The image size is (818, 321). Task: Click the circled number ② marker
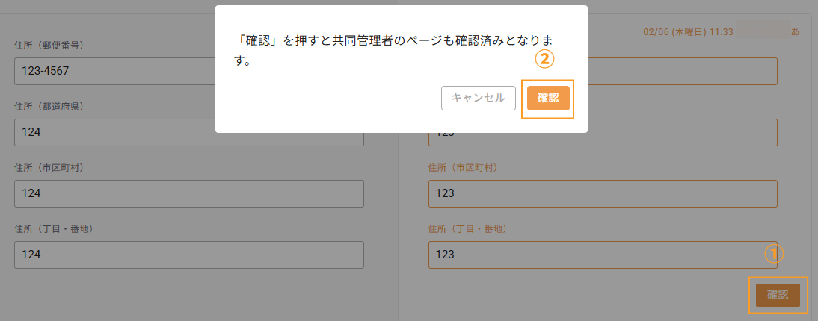coord(544,60)
